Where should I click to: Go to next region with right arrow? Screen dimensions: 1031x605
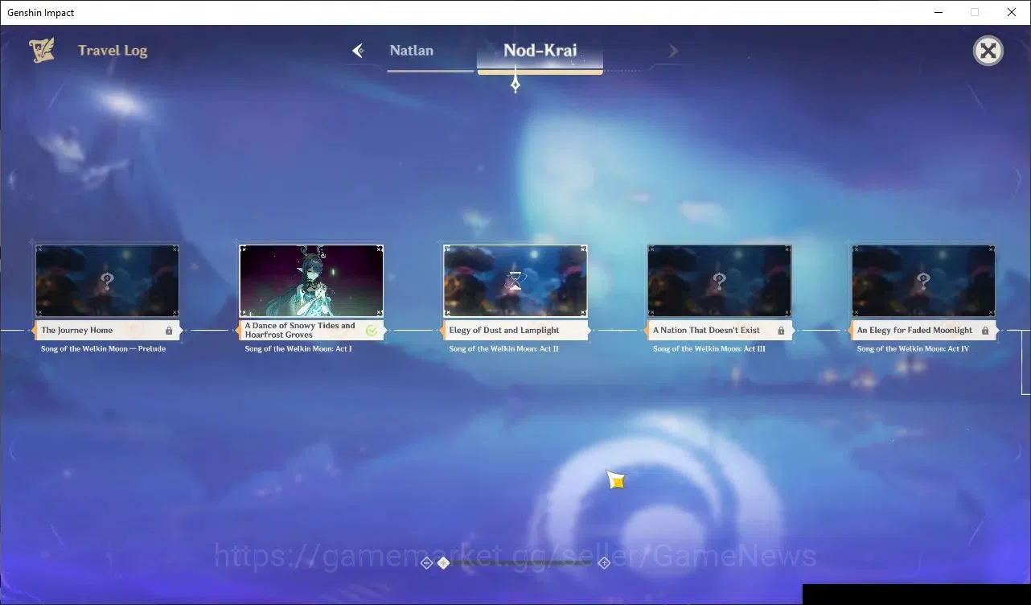[673, 51]
